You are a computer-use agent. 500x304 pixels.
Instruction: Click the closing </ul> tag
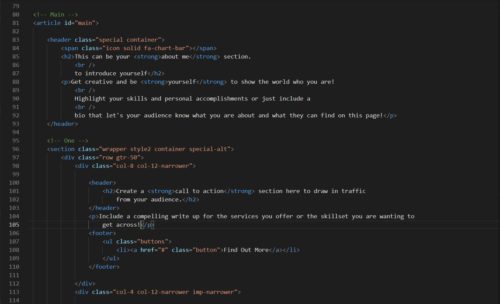tap(111, 258)
